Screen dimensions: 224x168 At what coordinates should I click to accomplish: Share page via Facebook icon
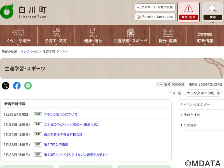click(17, 86)
